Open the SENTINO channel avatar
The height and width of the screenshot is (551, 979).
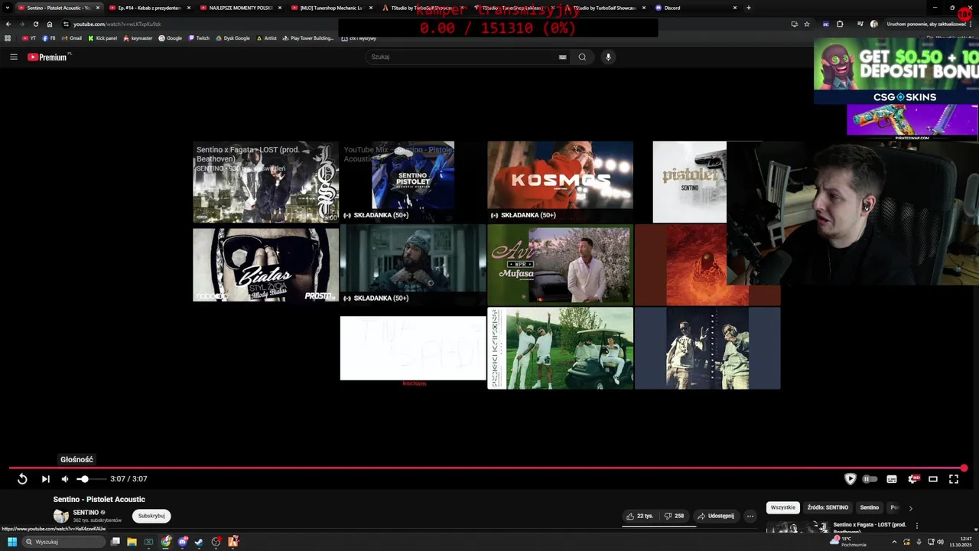60,516
